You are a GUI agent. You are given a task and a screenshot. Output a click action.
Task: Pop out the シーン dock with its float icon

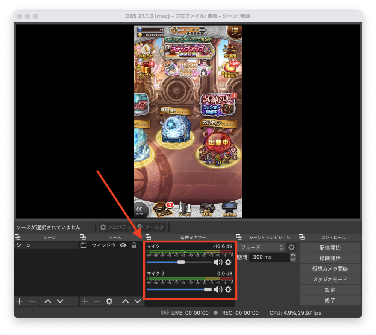pyautogui.click(x=18, y=237)
